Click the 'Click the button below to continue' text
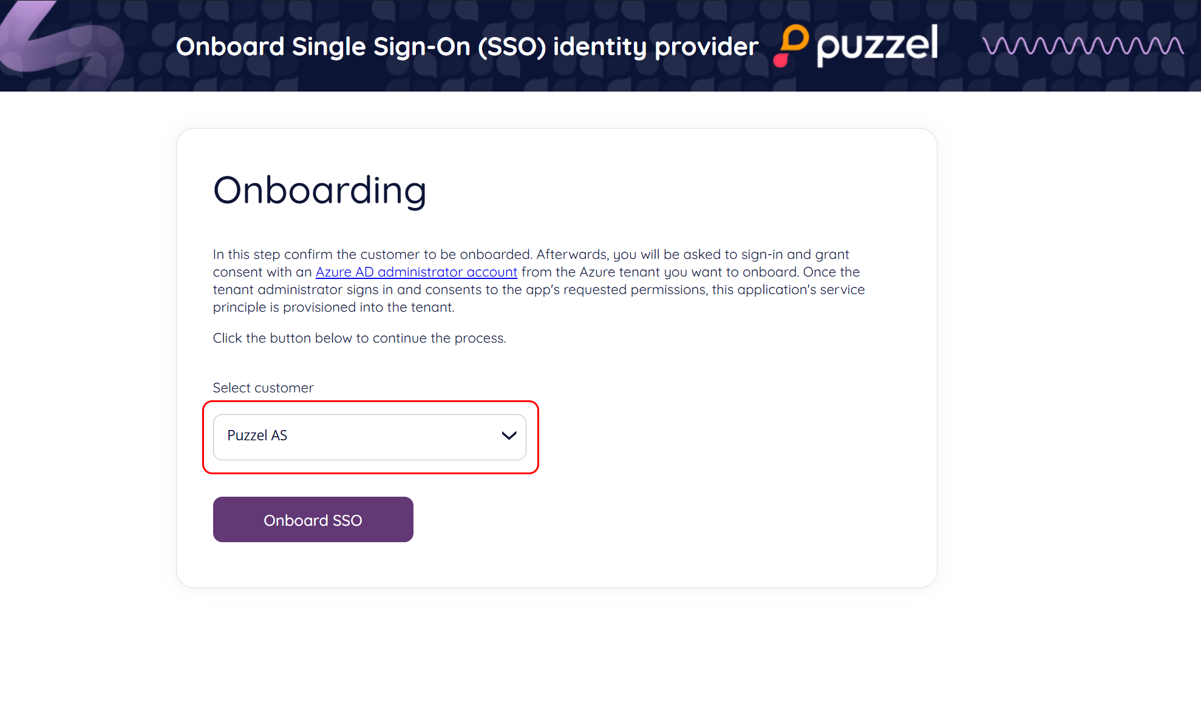 pyautogui.click(x=359, y=338)
